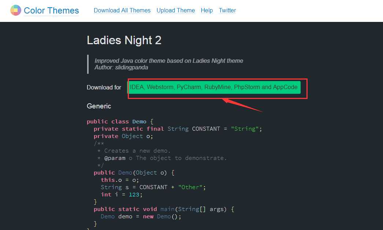Screen dimensions: 383x230
Task: Open the Color Themes home link
Action: tap(51, 11)
